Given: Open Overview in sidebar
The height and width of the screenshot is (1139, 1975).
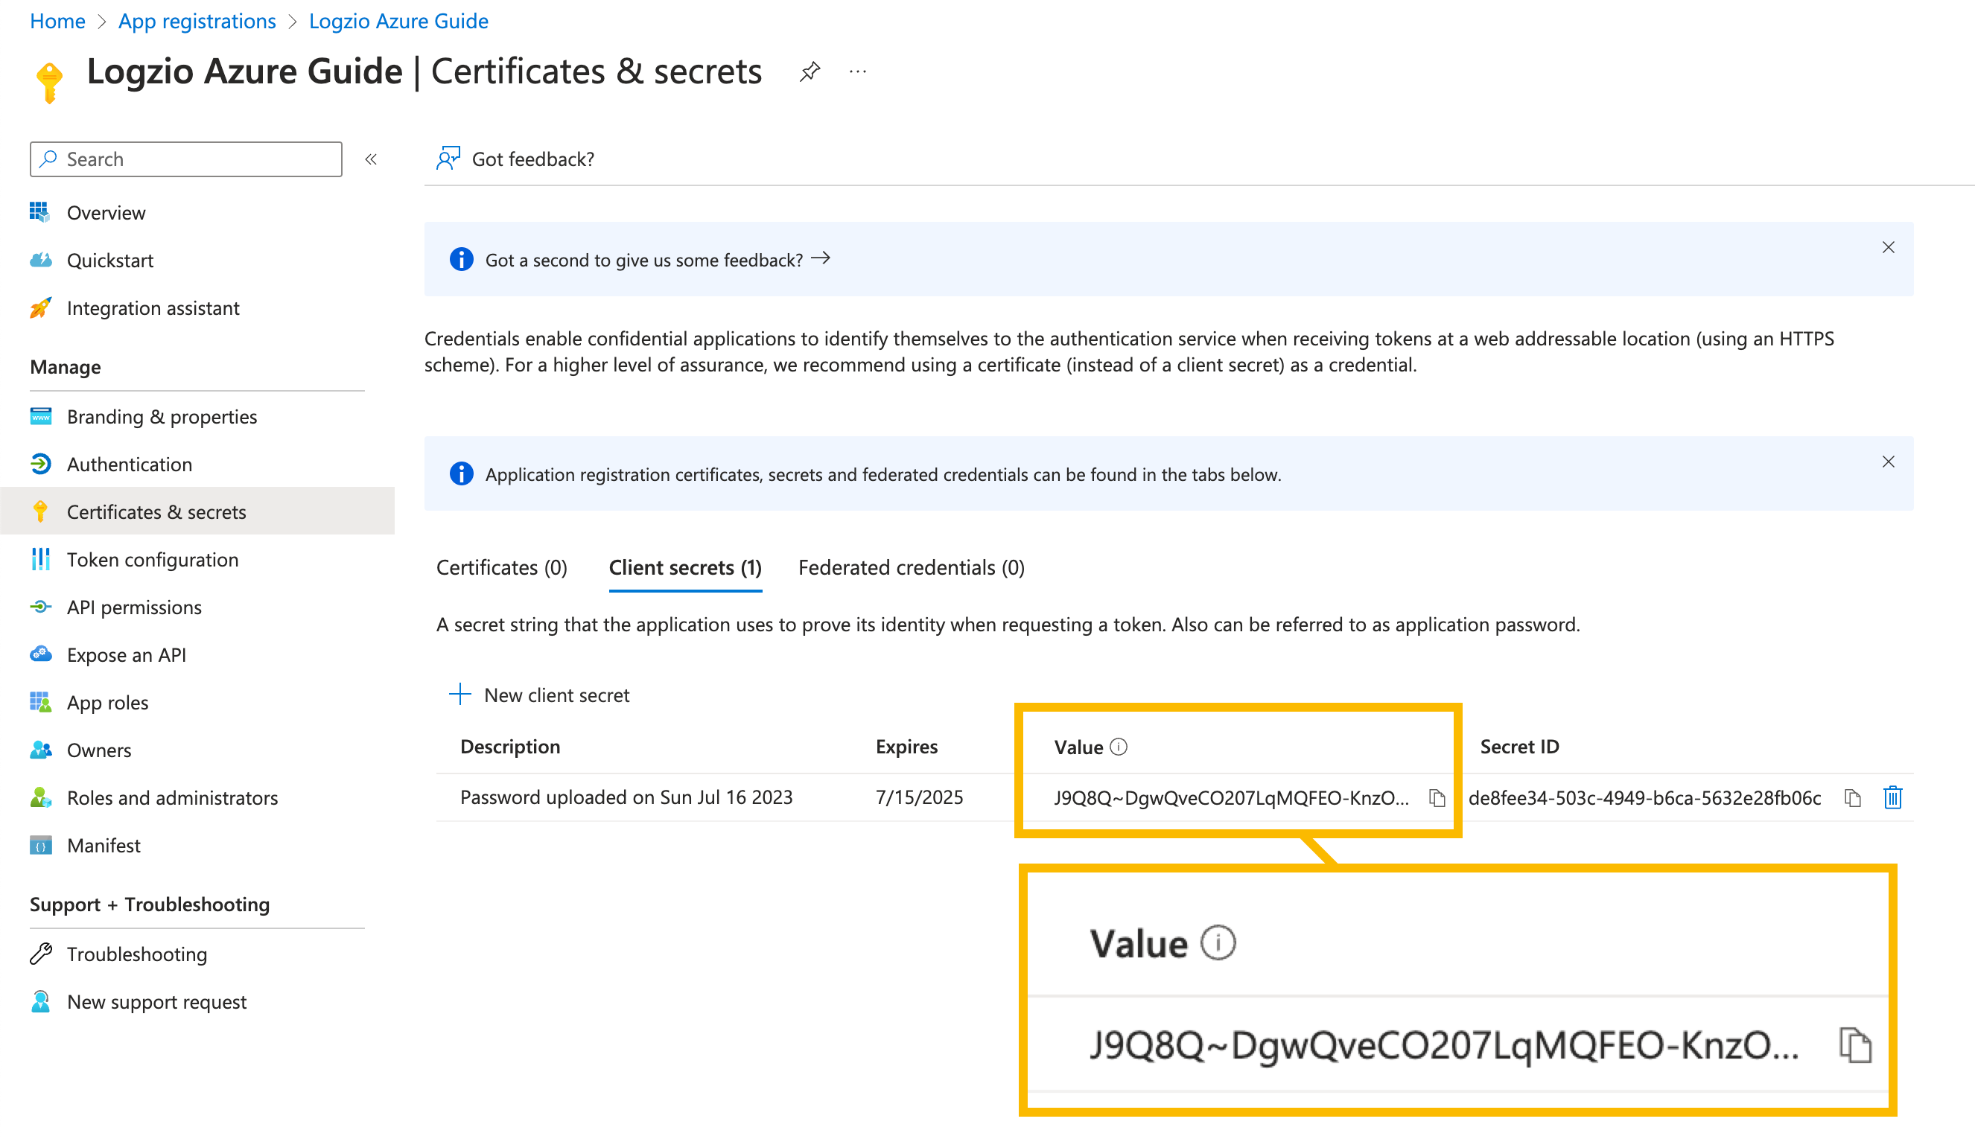Looking at the screenshot, I should [x=106, y=213].
